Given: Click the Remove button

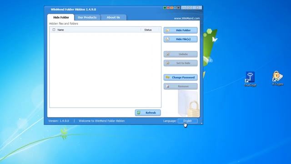Looking at the screenshot, I should (181, 86).
